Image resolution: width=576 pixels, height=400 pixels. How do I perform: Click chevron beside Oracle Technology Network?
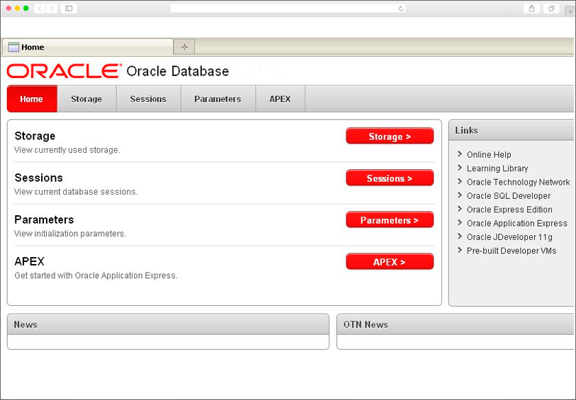click(460, 182)
